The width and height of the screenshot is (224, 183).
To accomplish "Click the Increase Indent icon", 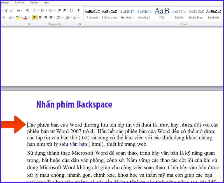I will pyautogui.click(x=64, y=10).
